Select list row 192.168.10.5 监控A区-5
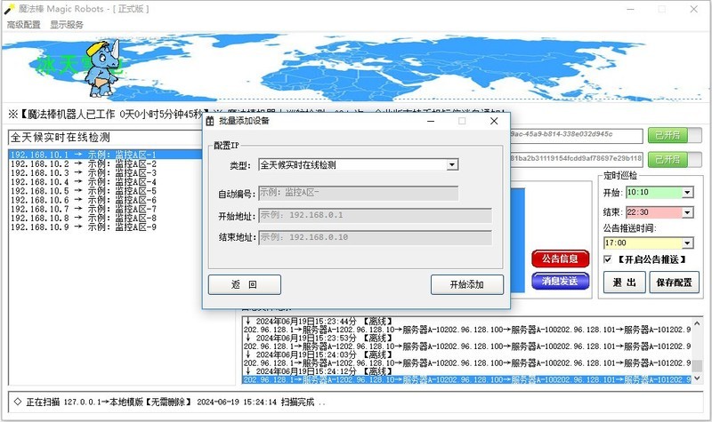 point(105,191)
